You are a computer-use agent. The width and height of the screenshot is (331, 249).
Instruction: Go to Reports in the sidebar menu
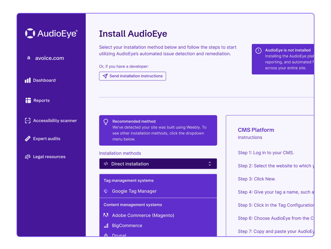(x=41, y=100)
